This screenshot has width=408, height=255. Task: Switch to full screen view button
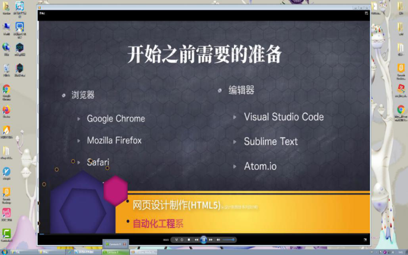coord(365,240)
